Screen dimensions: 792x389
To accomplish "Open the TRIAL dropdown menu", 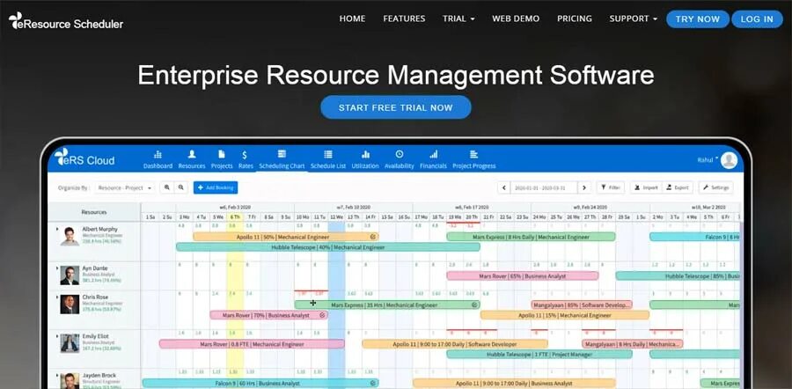I will coord(458,18).
